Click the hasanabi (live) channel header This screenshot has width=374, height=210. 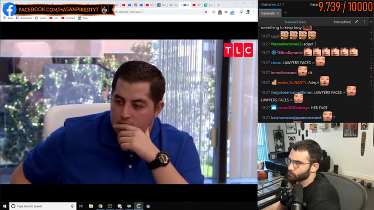[x=295, y=22]
